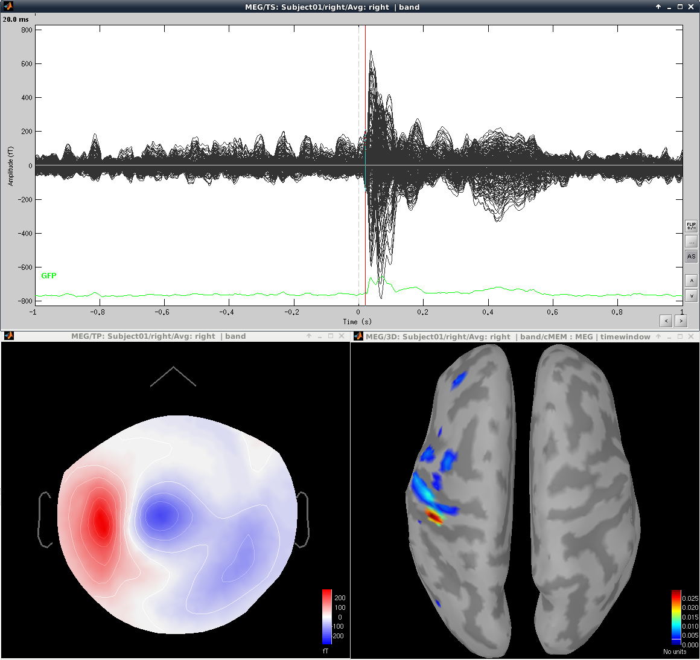Click the FLIP +/- button
The width and height of the screenshot is (700, 660).
[691, 226]
